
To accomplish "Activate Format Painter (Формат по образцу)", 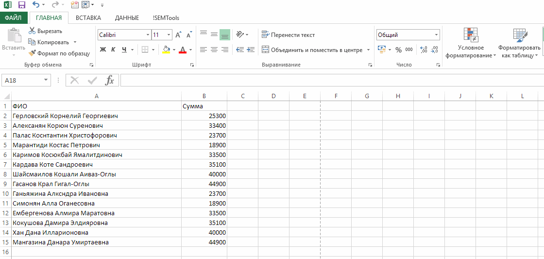I will tap(59, 53).
